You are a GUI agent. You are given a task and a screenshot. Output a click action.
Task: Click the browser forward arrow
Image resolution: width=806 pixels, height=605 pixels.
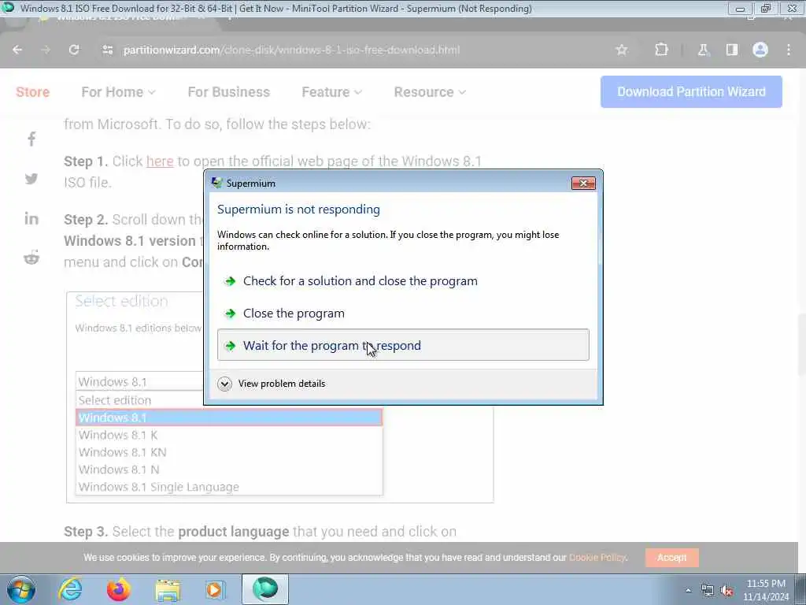pos(46,50)
